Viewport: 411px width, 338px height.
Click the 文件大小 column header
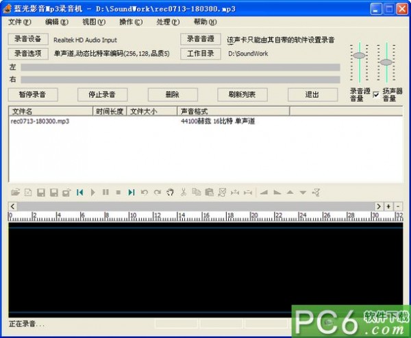pos(152,111)
